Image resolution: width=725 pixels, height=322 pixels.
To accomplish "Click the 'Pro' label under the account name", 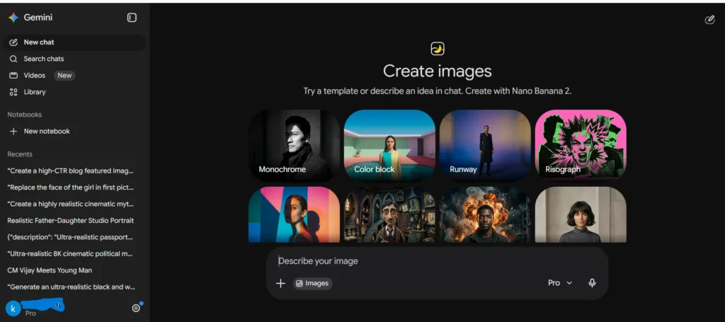I will pos(30,314).
